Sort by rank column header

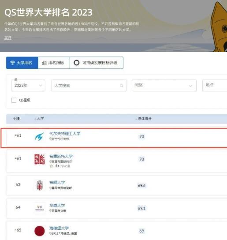click(x=16, y=119)
